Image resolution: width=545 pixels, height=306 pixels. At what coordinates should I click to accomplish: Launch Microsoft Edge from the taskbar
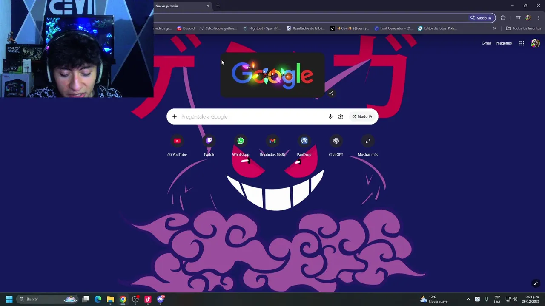(98, 299)
